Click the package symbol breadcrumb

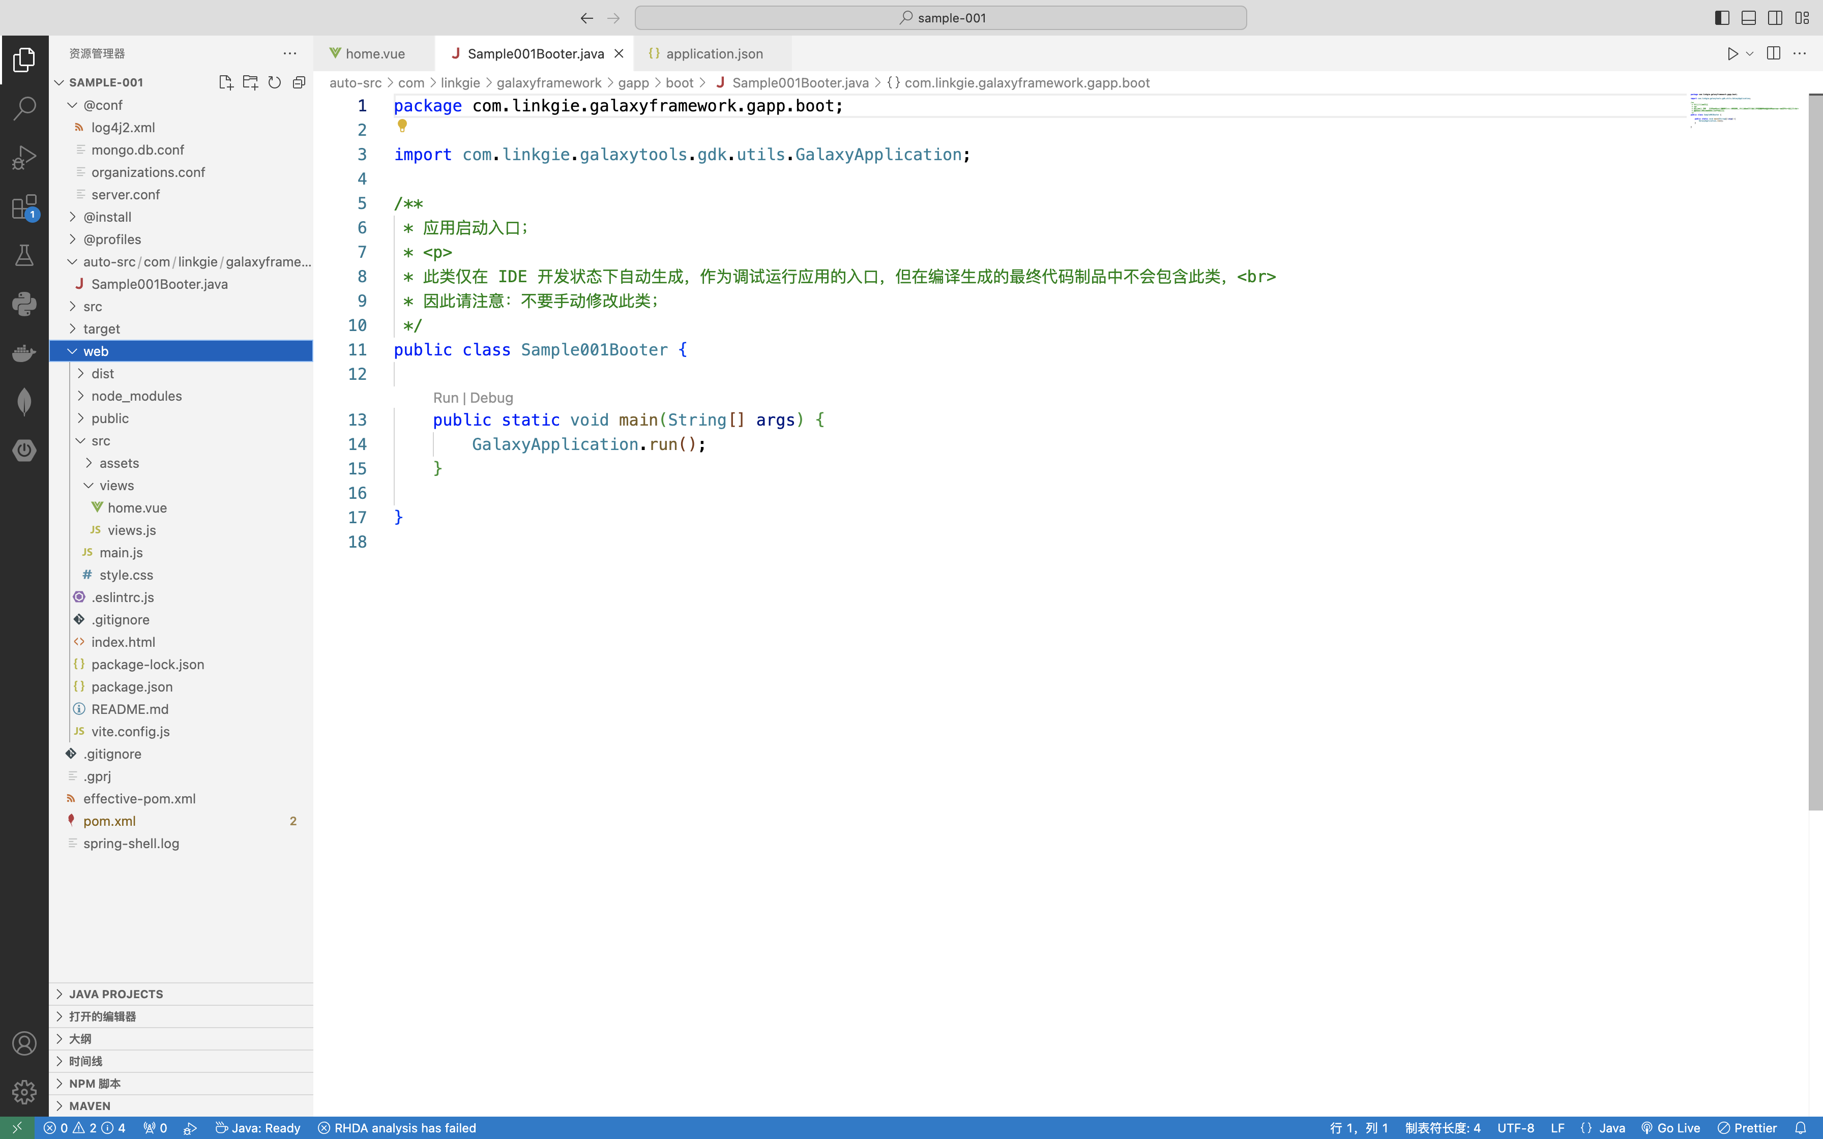1018,83
